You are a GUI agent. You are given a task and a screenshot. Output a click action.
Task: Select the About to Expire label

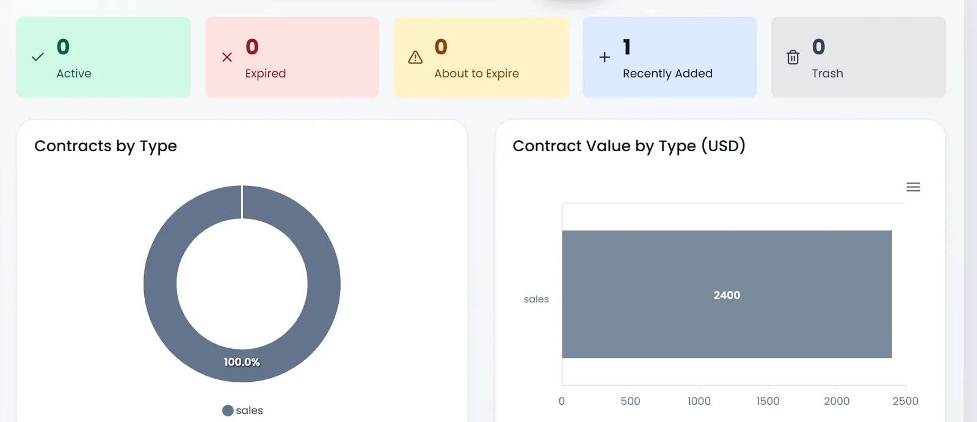(x=476, y=73)
